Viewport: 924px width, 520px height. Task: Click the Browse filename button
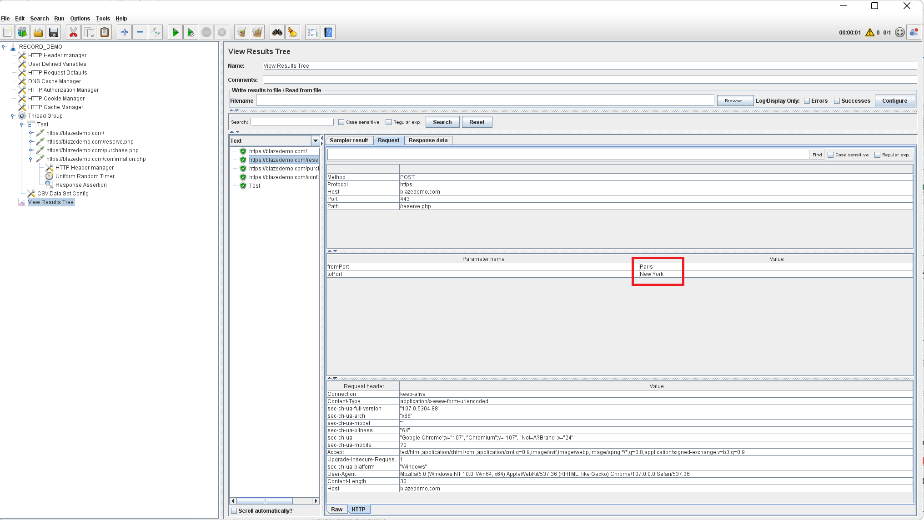(733, 101)
